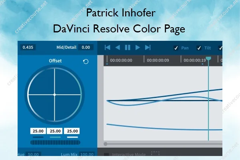Click the dashed selection box icon
This screenshot has height=160, width=240.
click(x=155, y=154)
